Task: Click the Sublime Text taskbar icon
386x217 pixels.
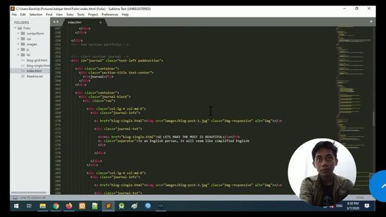Action: click(109, 206)
